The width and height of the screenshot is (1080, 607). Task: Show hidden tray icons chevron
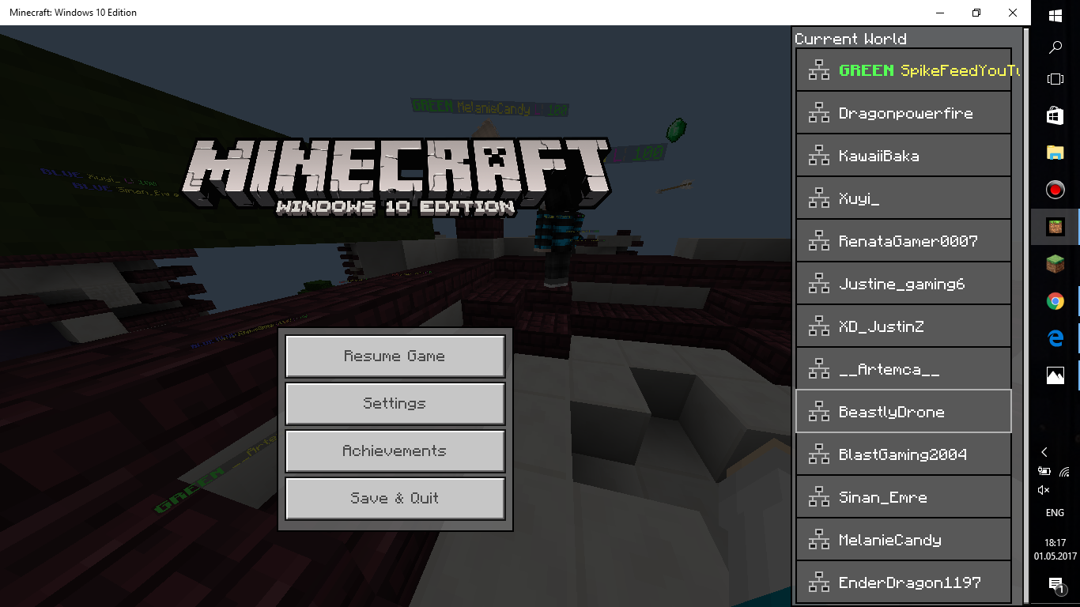[x=1044, y=452]
